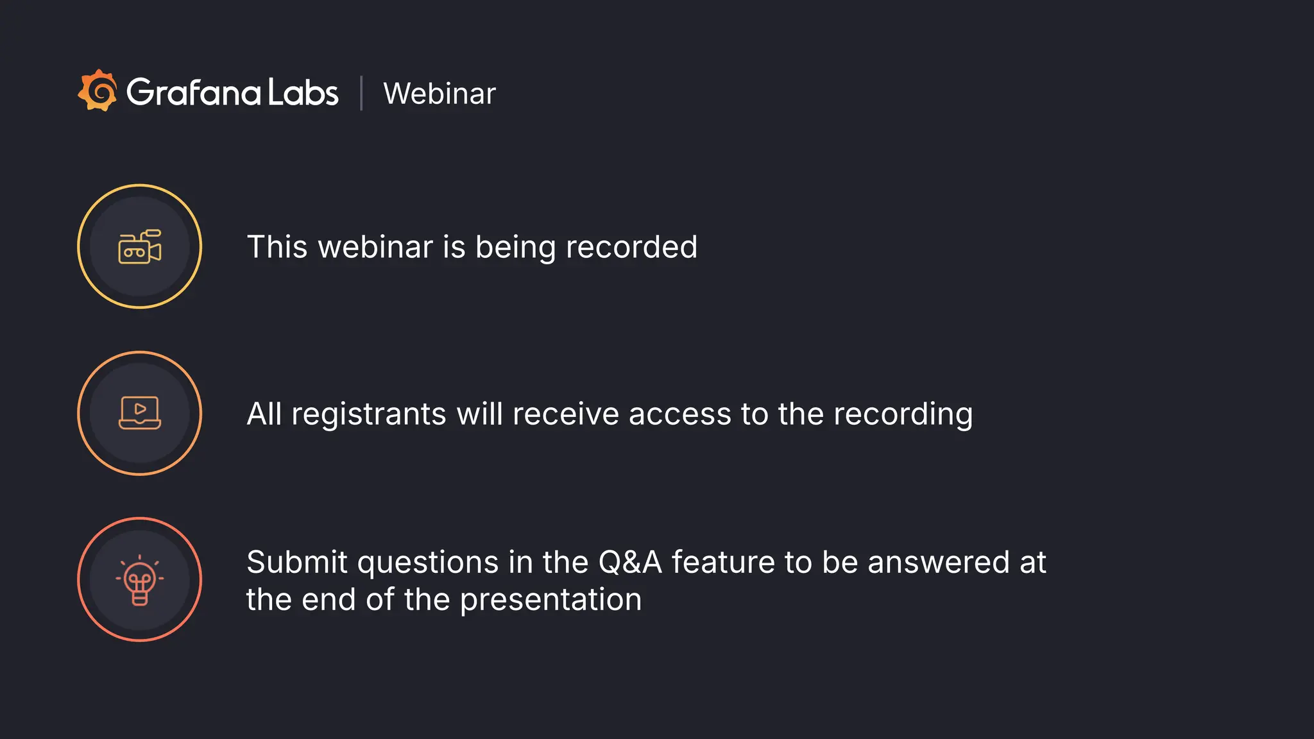Click the word 'registrants' in second bullet
The height and width of the screenshot is (739, 1314).
tap(368, 414)
